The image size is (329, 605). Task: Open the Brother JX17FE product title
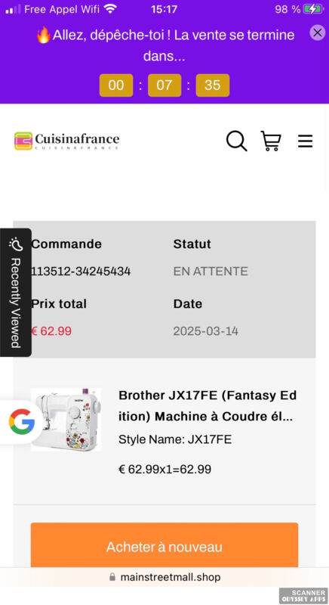pyautogui.click(x=208, y=406)
